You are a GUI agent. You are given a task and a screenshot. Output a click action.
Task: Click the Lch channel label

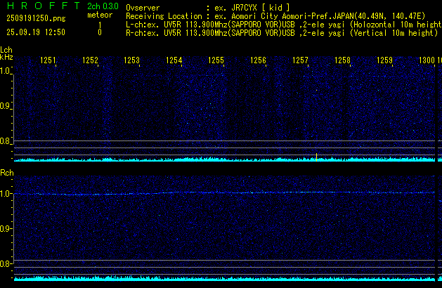coord(6,50)
